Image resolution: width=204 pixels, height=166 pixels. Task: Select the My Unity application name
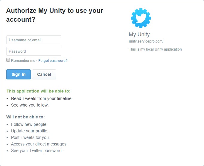(x=139, y=35)
